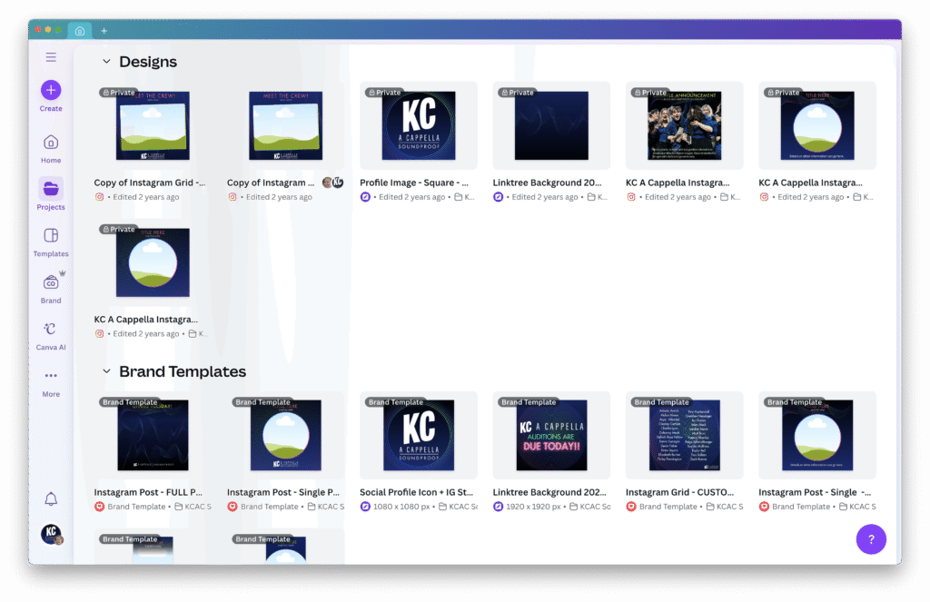The width and height of the screenshot is (930, 602).
Task: Go to Home in the sidebar
Action: click(51, 149)
